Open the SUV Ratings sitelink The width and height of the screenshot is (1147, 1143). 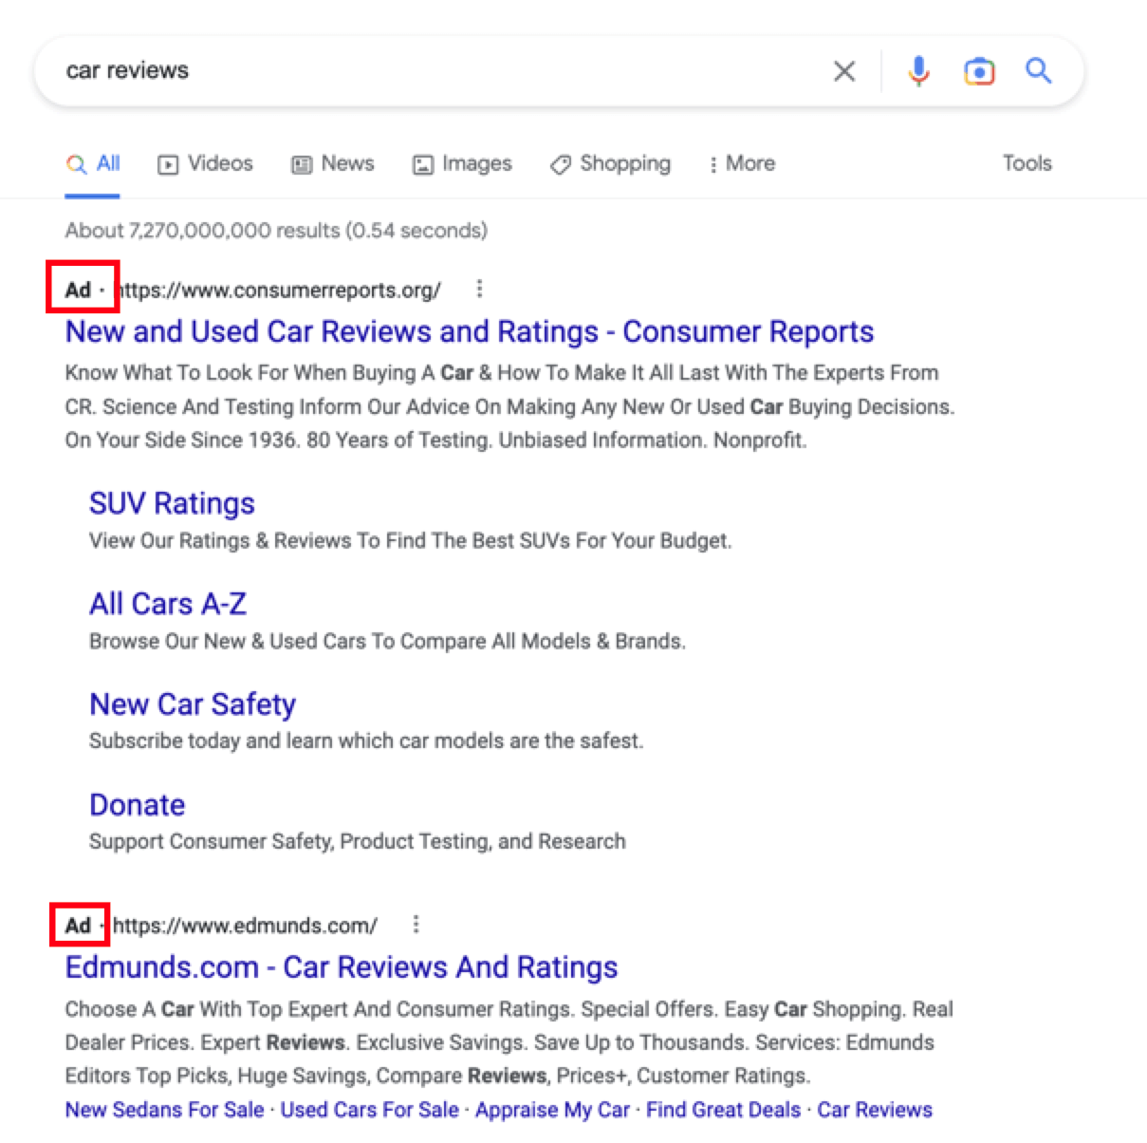click(172, 503)
